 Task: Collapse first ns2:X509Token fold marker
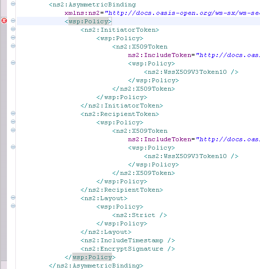13,46
